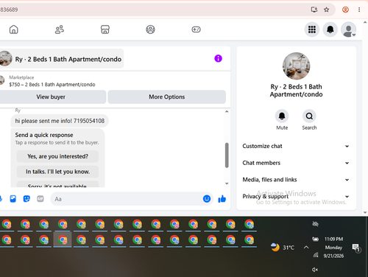Click the battery icon in system tray
The width and height of the screenshot is (368, 277).
315,239
